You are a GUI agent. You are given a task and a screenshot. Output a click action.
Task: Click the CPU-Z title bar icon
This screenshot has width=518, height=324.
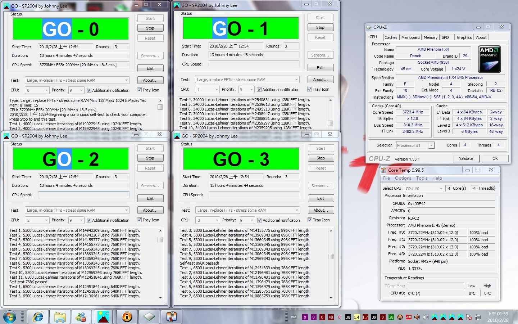click(x=369, y=27)
